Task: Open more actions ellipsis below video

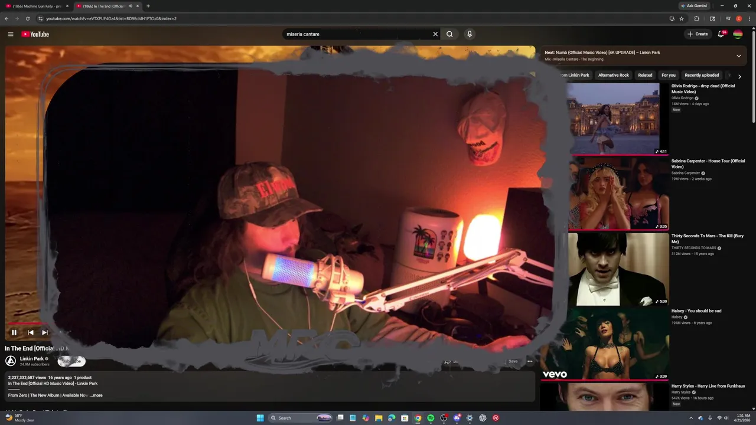Action: [x=530, y=361]
